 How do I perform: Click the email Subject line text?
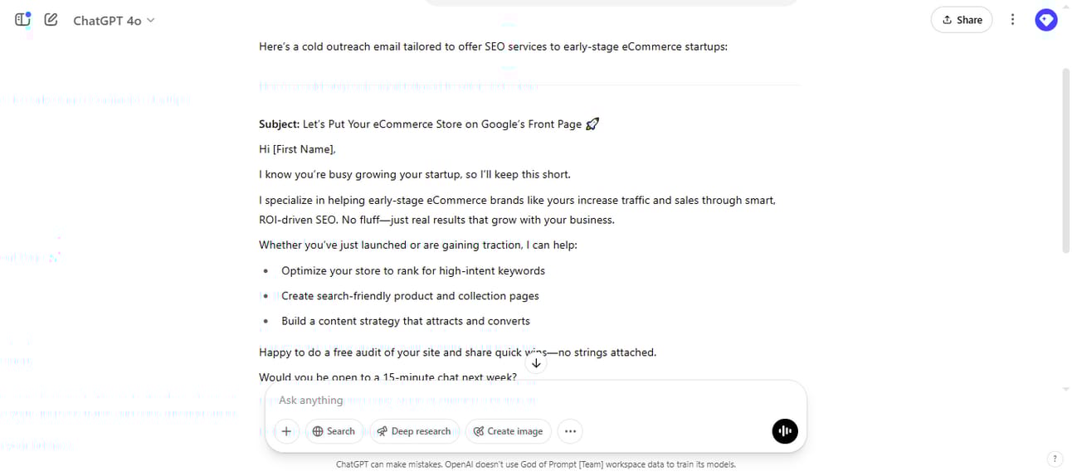coord(429,124)
